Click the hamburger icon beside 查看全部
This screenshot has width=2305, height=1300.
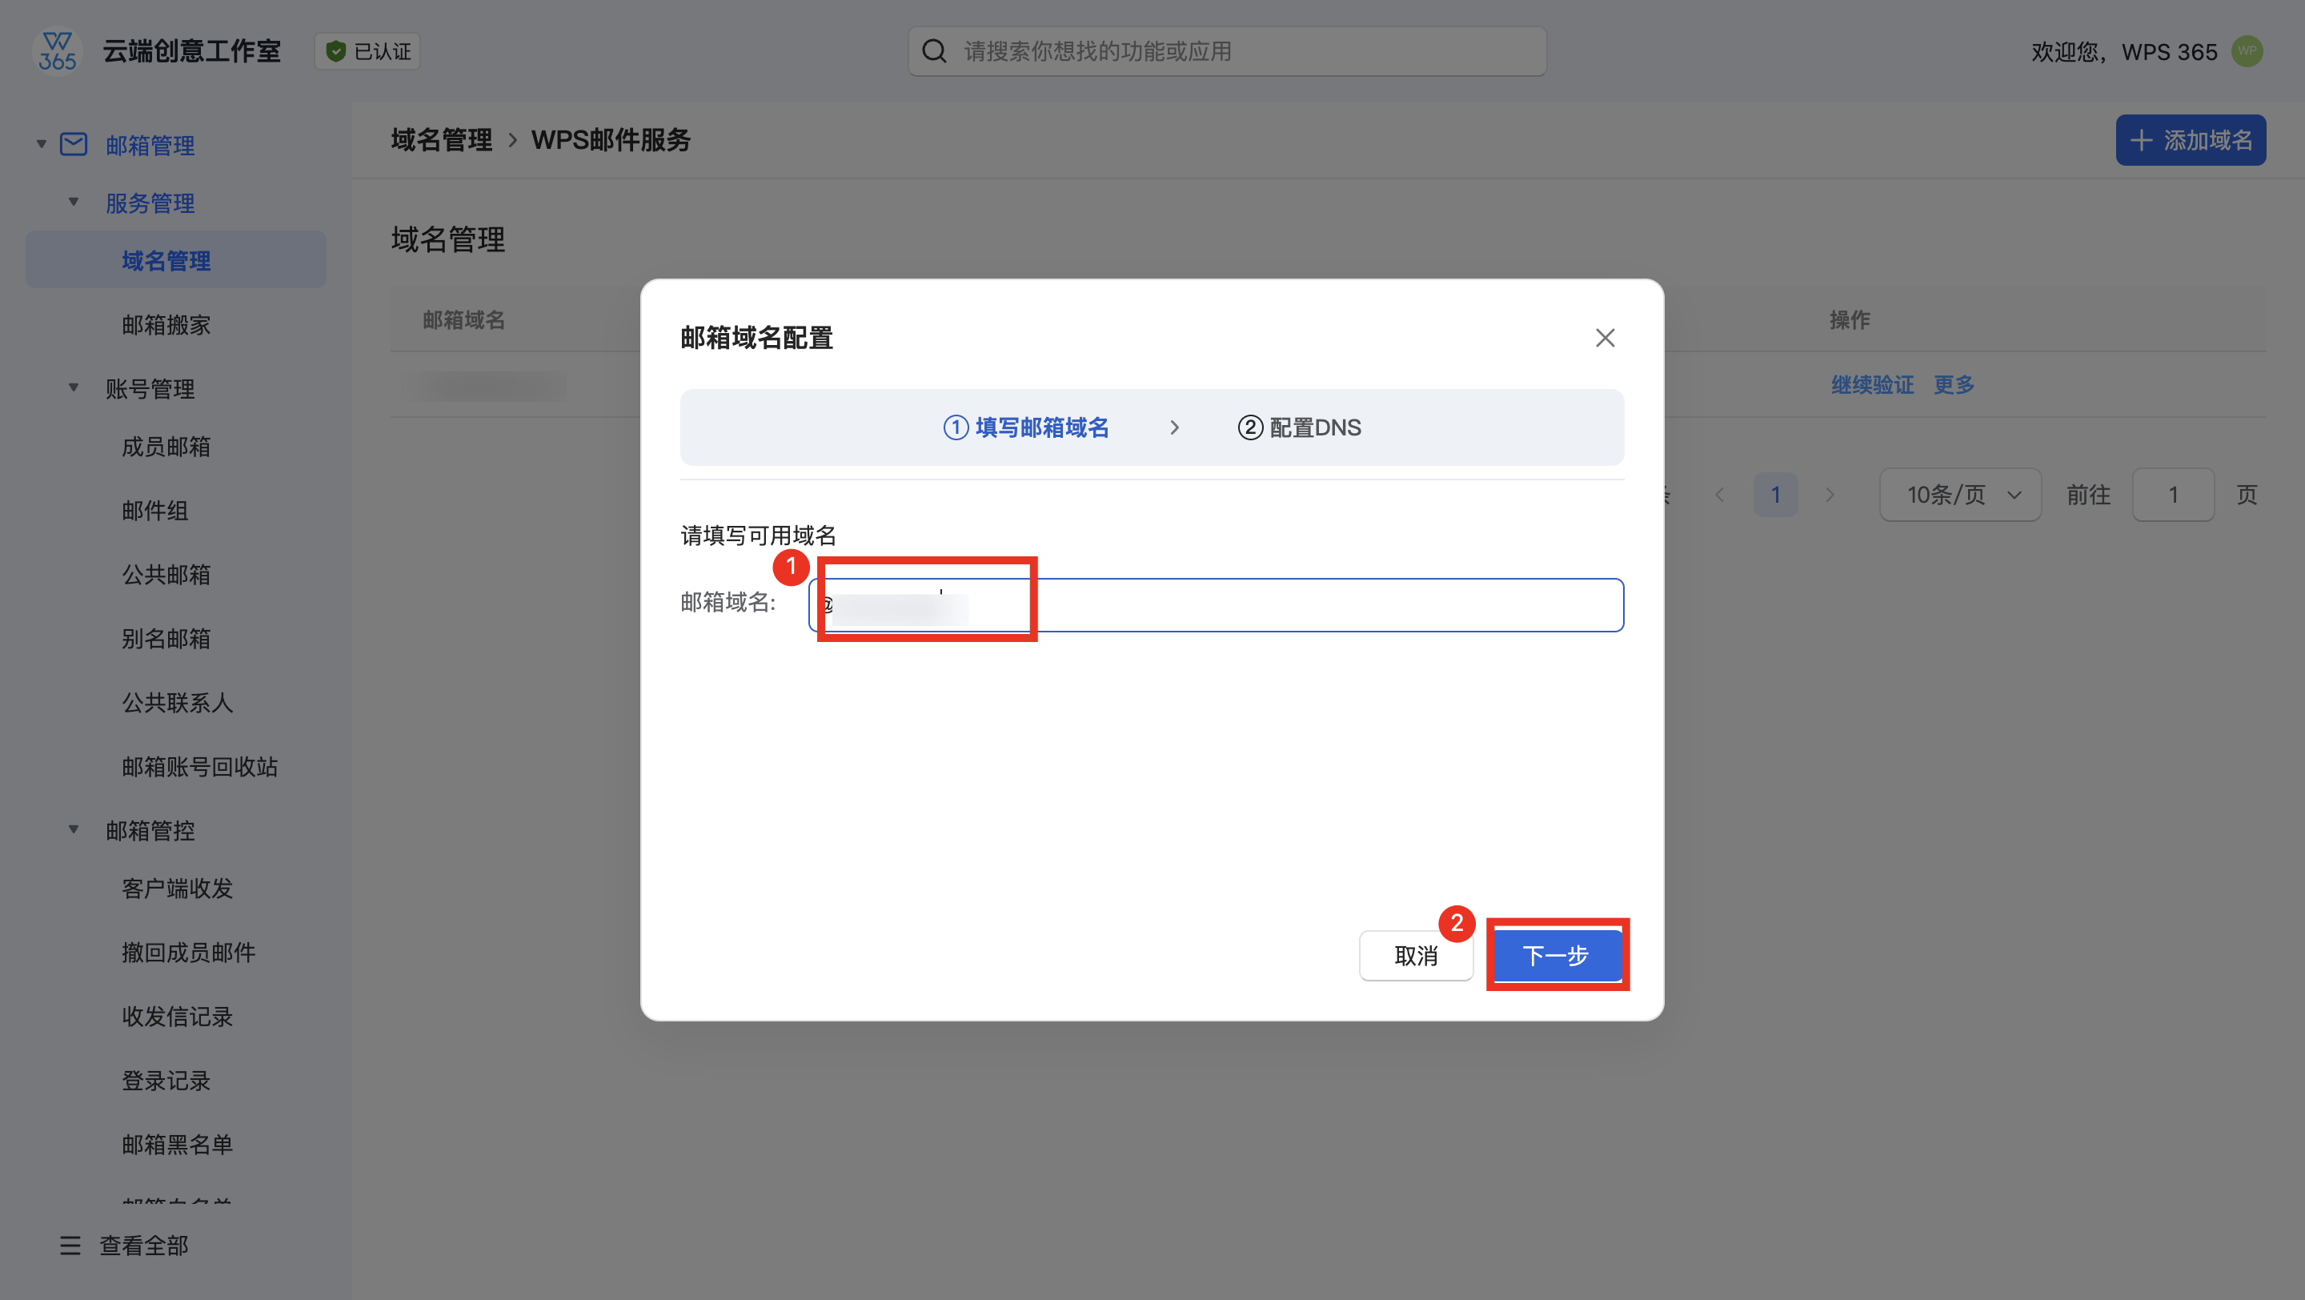point(70,1246)
